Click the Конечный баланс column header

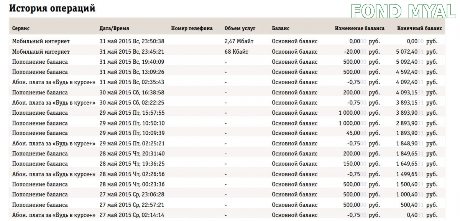click(420, 28)
